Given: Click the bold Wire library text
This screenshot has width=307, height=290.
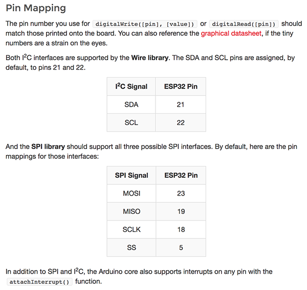Looking at the screenshot, I should point(149,58).
